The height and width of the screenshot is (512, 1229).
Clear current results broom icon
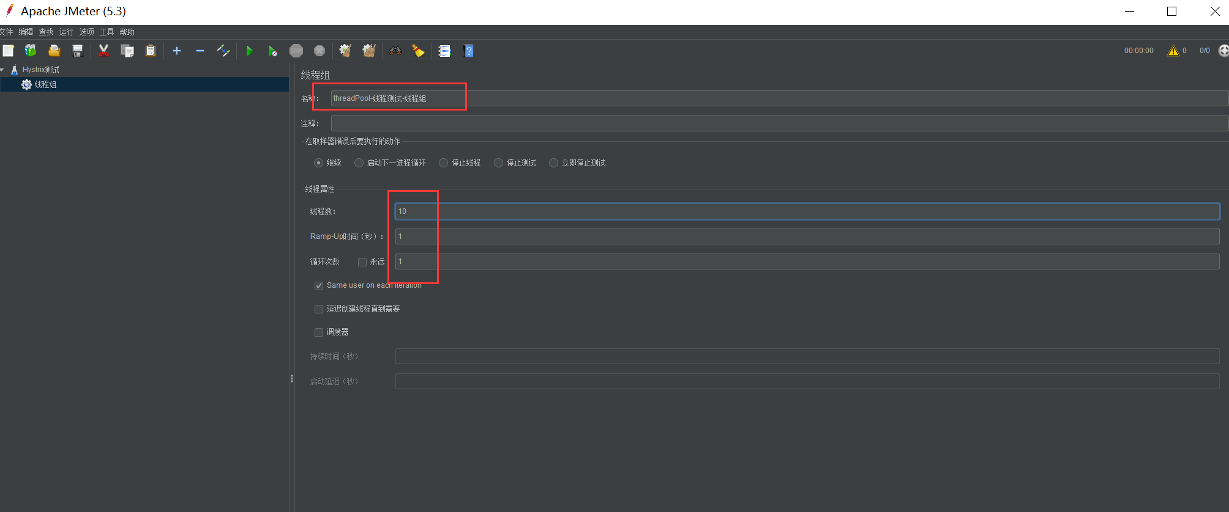click(345, 51)
